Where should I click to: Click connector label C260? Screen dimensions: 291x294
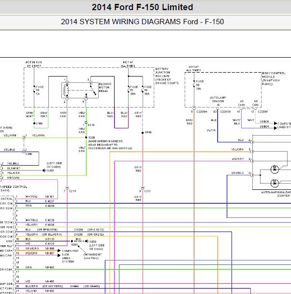pyautogui.click(x=29, y=154)
